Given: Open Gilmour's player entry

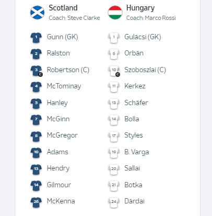Looking at the screenshot, I should point(59,185).
